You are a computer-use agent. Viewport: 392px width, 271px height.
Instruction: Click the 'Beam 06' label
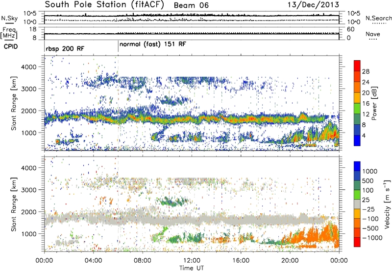click(191, 5)
